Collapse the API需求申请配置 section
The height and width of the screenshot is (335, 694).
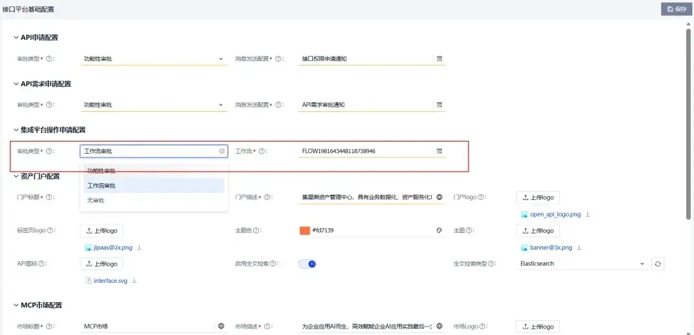[16, 84]
